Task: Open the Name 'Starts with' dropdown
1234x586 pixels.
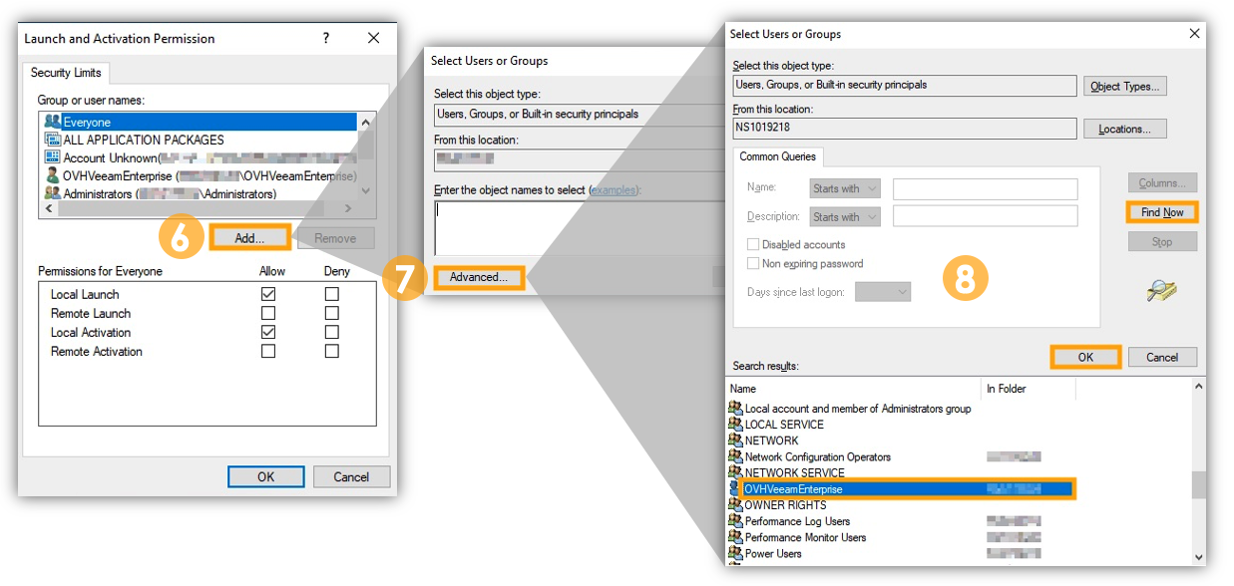Action: pyautogui.click(x=845, y=188)
